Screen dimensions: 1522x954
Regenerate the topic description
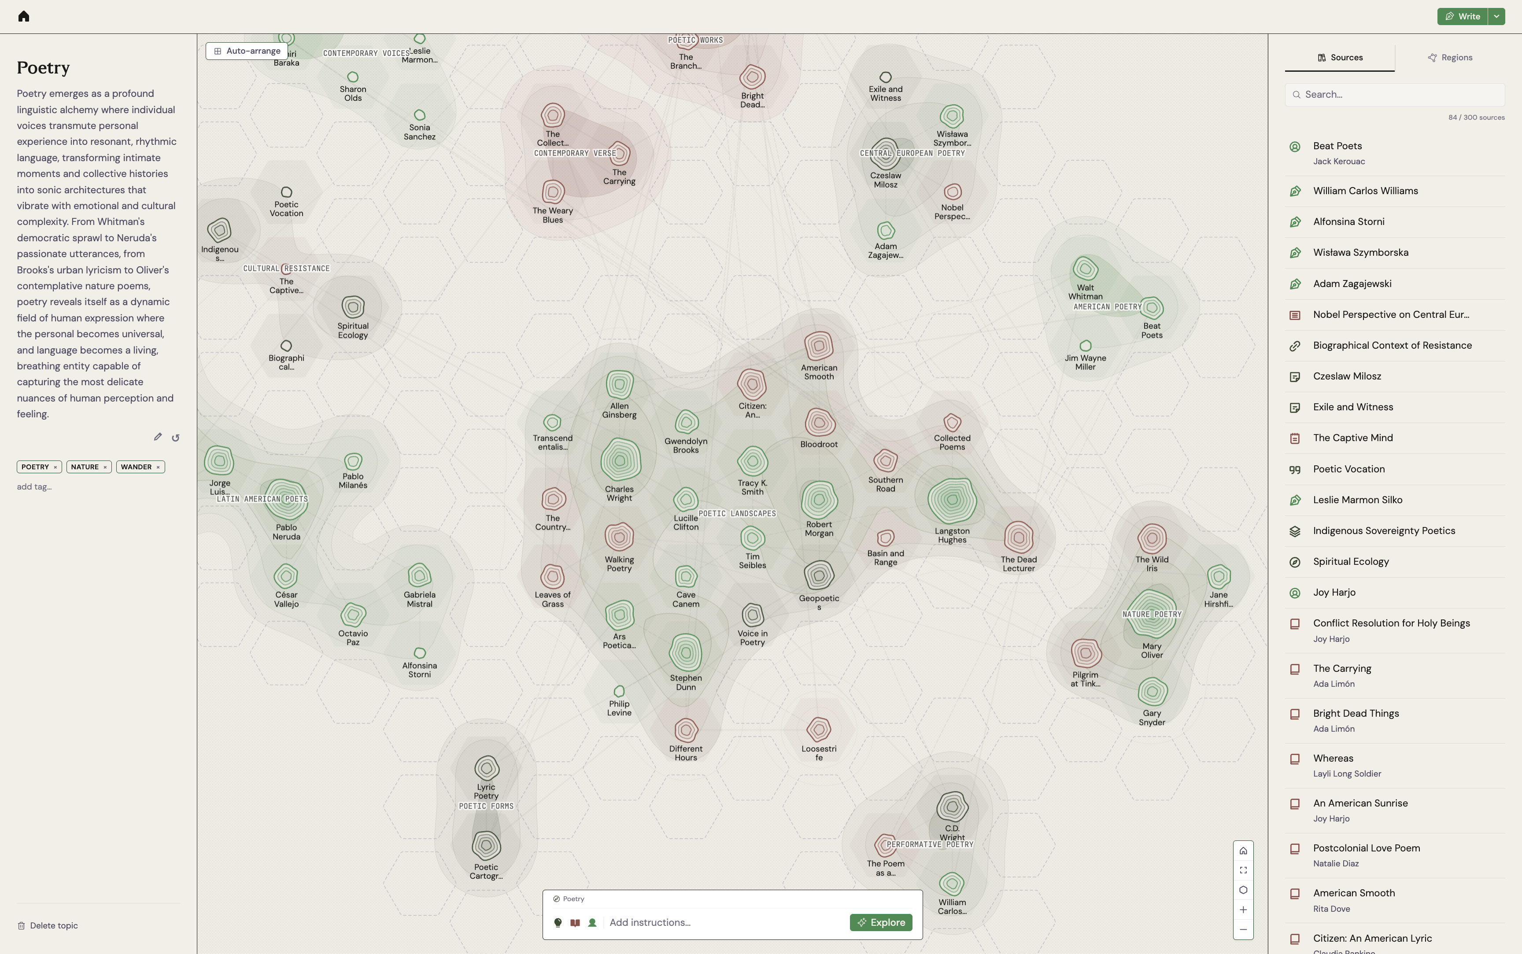coord(175,437)
